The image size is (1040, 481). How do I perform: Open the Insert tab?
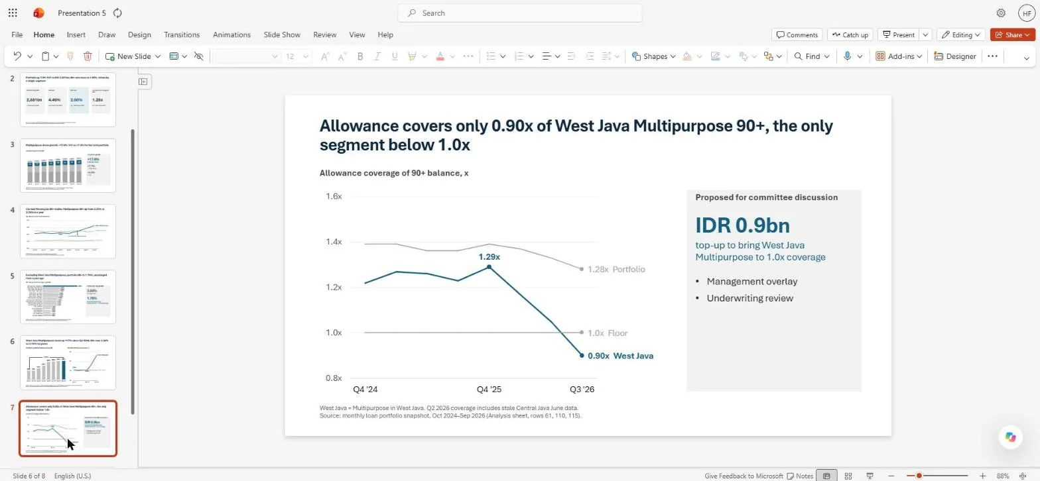point(76,34)
